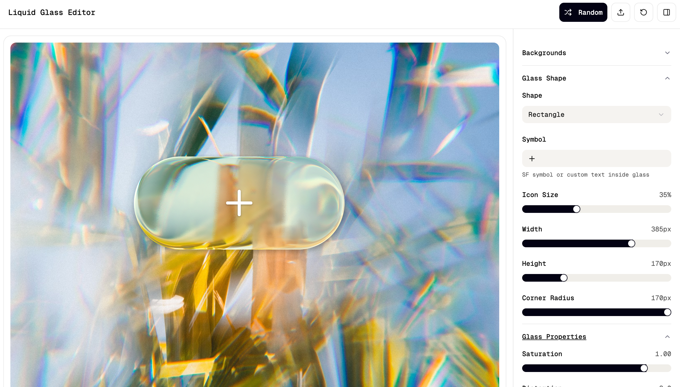Click the Width slider handle
This screenshot has width=680, height=387.
click(x=631, y=243)
